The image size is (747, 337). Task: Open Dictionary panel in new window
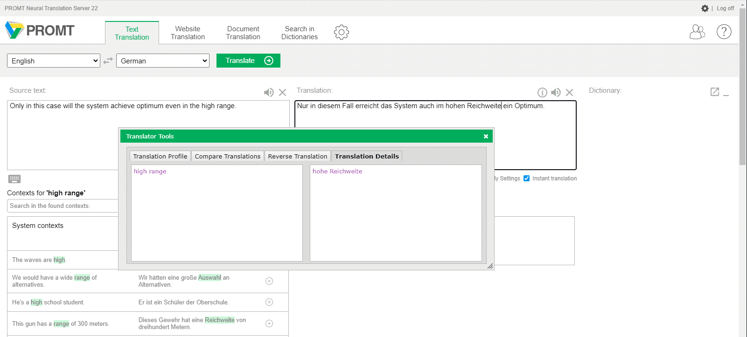pyautogui.click(x=715, y=91)
